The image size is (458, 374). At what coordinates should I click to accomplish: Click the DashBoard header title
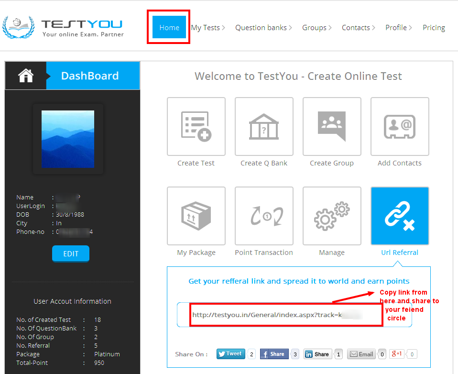[90, 76]
